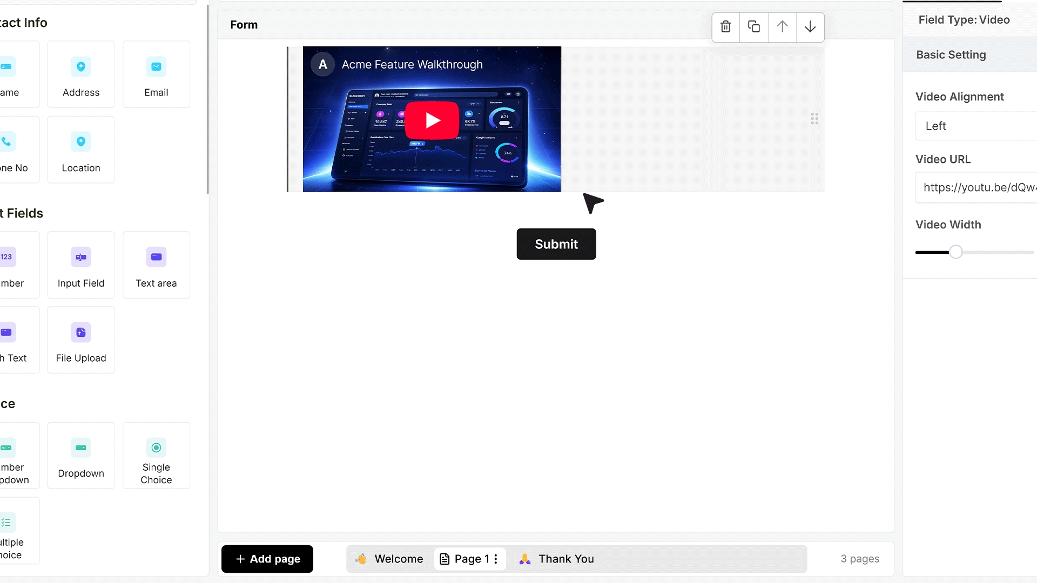This screenshot has height=583, width=1037.
Task: Click the Video Width slider handle
Action: coord(956,252)
